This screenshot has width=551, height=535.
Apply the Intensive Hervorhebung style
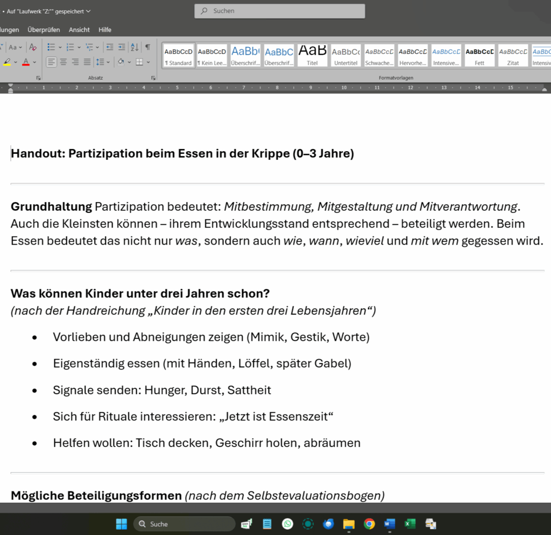[446, 55]
